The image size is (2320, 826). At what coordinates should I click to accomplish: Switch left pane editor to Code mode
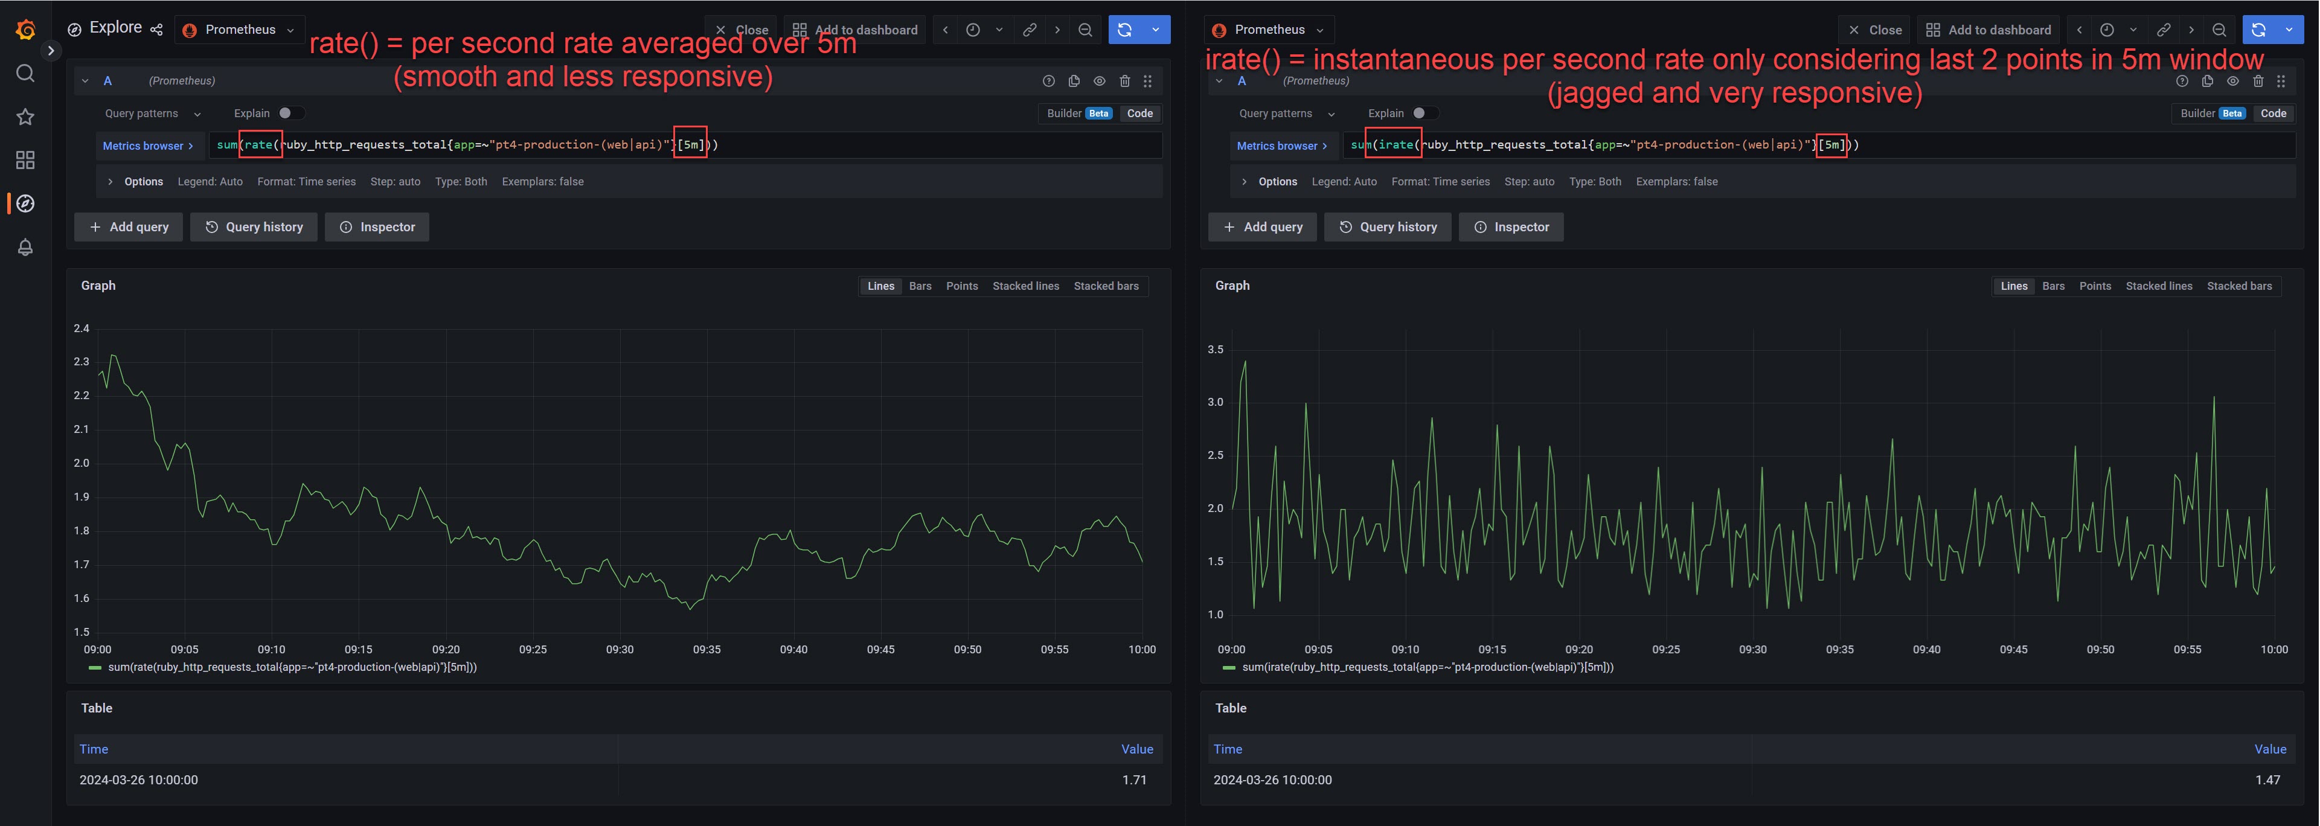[x=1140, y=114]
